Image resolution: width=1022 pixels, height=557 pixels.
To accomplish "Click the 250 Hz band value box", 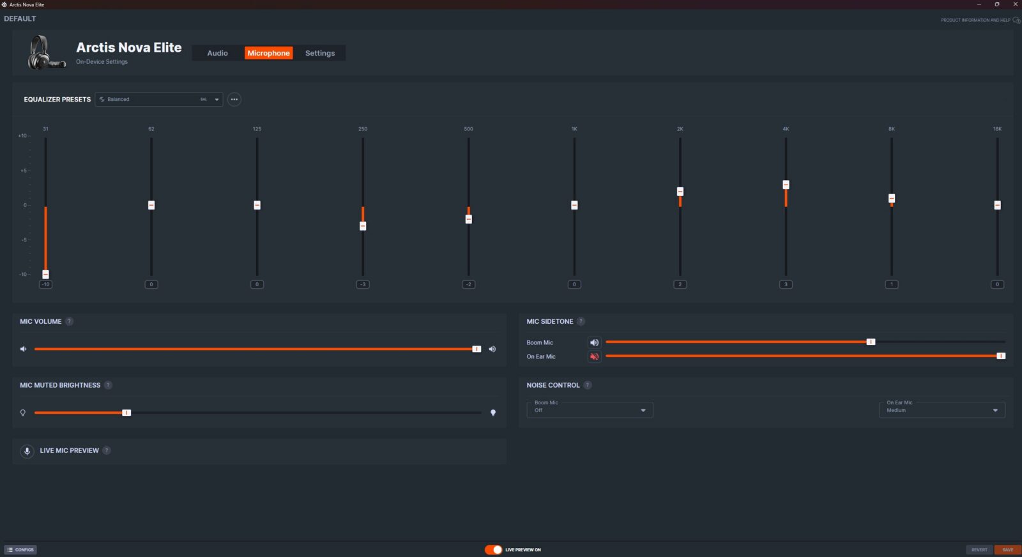I will click(x=363, y=285).
